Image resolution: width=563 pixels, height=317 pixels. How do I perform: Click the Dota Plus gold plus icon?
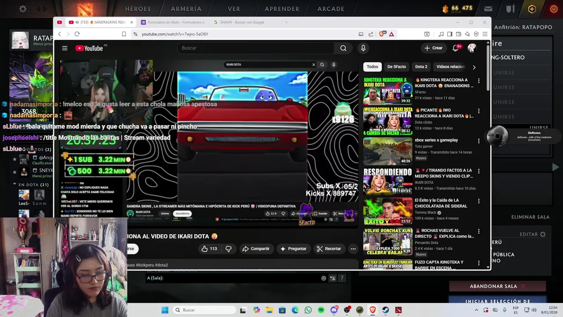tap(532, 9)
